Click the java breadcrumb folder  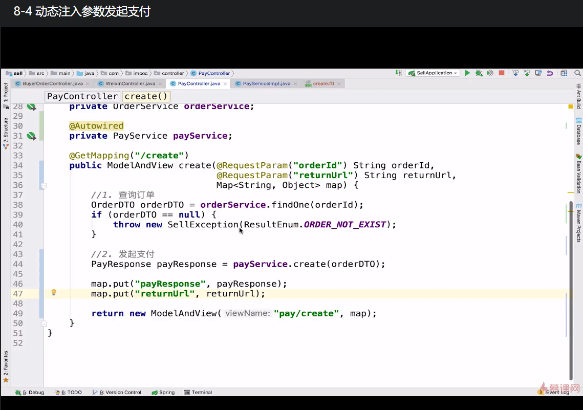(85, 73)
